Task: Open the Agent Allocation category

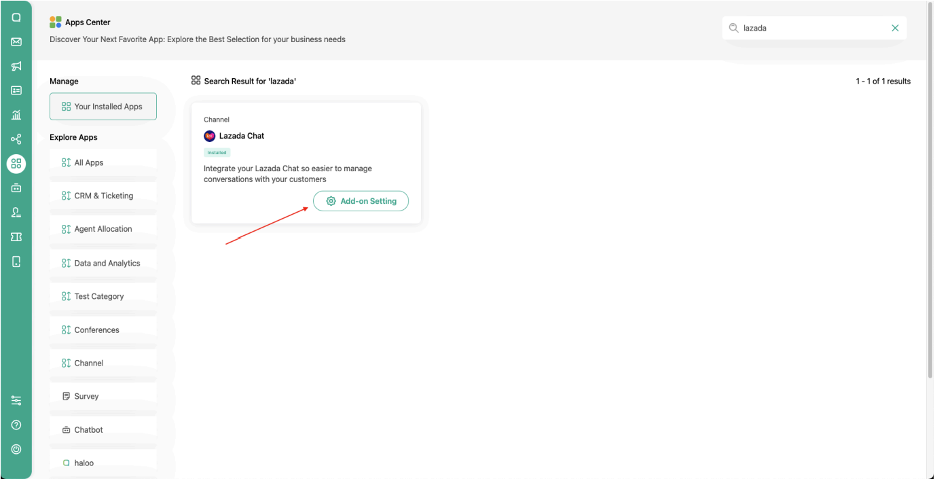Action: [103, 230]
